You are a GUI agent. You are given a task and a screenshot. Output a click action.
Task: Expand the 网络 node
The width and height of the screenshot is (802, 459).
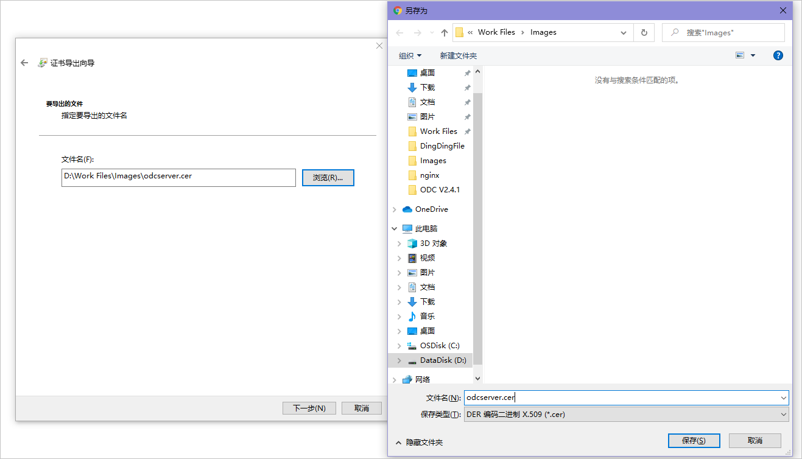395,380
